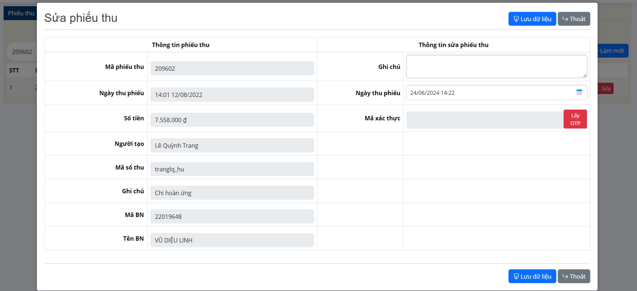Focus the Ghi chú edit textarea
Screen dimensions: 637x291
(496, 66)
